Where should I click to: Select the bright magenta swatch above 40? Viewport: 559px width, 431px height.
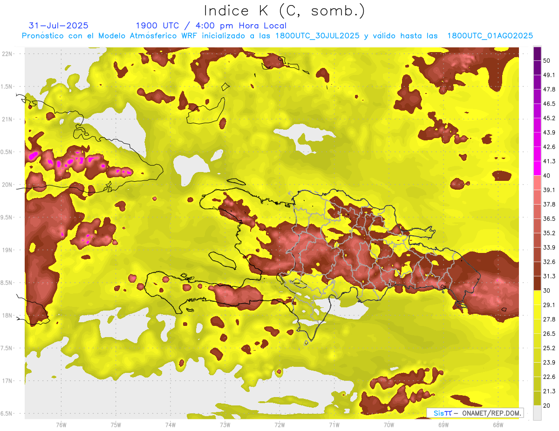pos(537,168)
